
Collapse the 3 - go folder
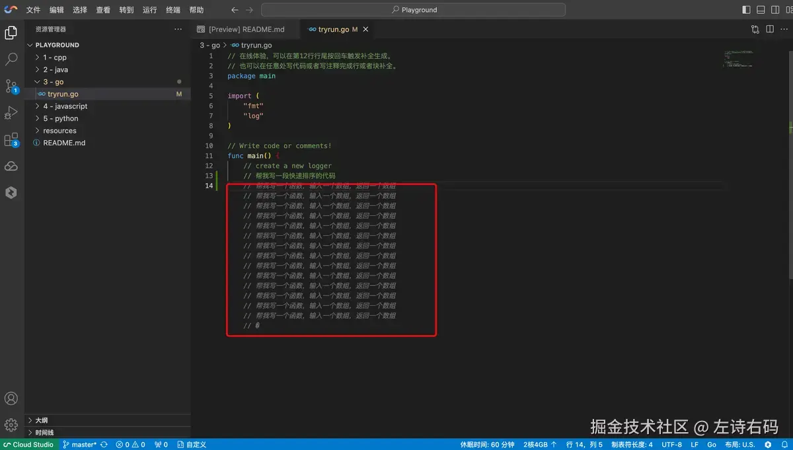54,82
